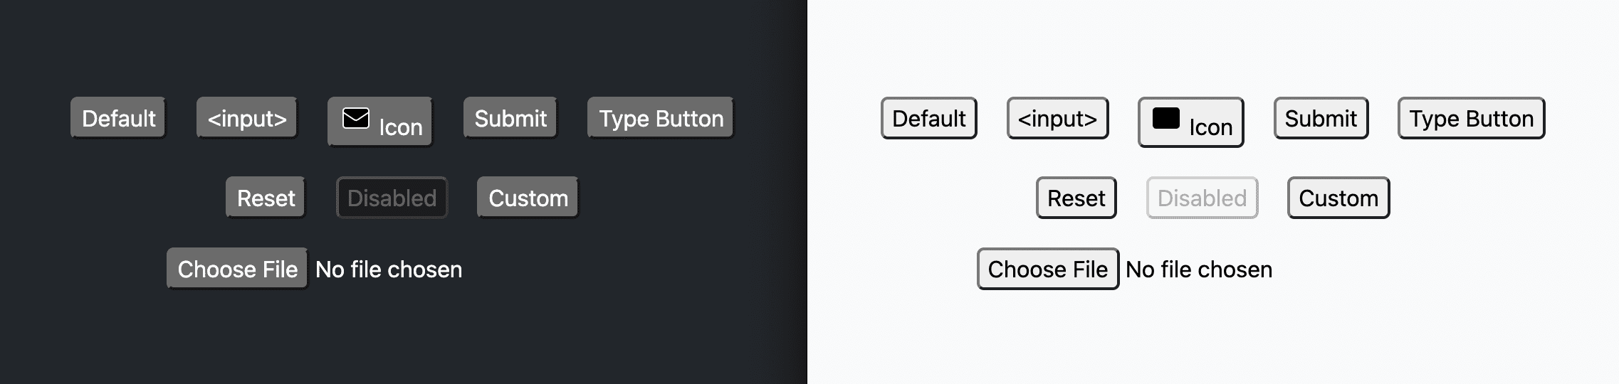The width and height of the screenshot is (1619, 384).
Task: Click the light theme <input> button
Action: click(x=1057, y=118)
